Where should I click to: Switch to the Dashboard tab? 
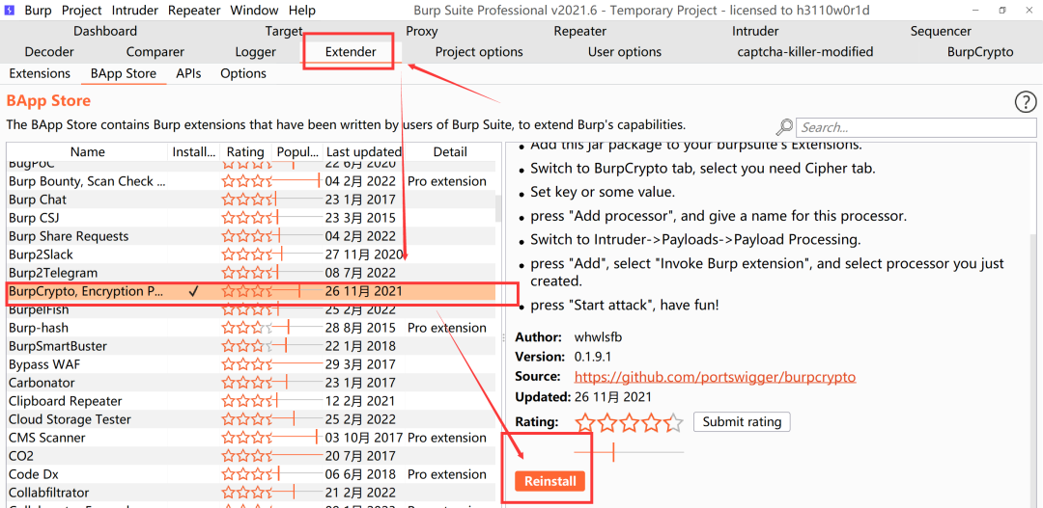pos(105,31)
